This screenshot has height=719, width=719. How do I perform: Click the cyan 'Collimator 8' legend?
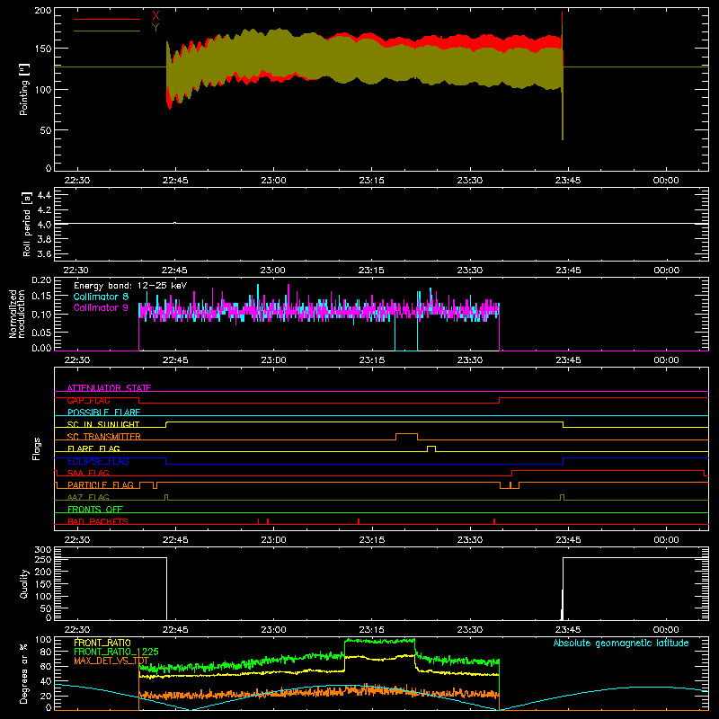pos(101,297)
